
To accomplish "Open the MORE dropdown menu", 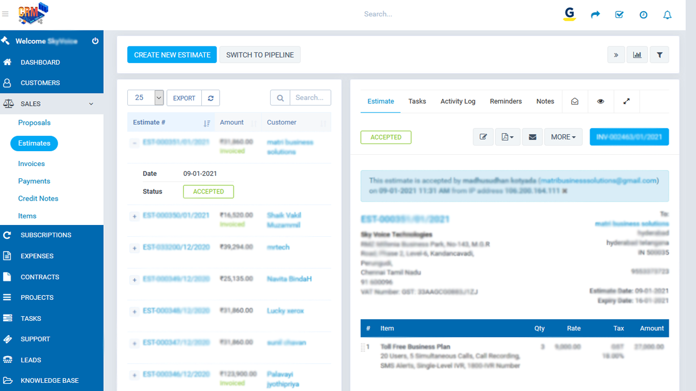I will (563, 137).
